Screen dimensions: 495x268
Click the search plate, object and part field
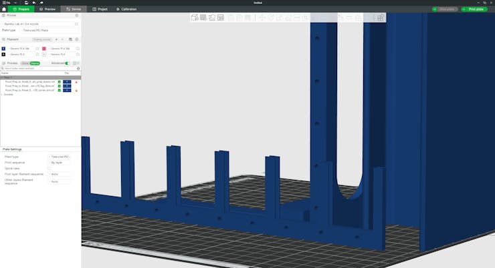pyautogui.click(x=39, y=68)
